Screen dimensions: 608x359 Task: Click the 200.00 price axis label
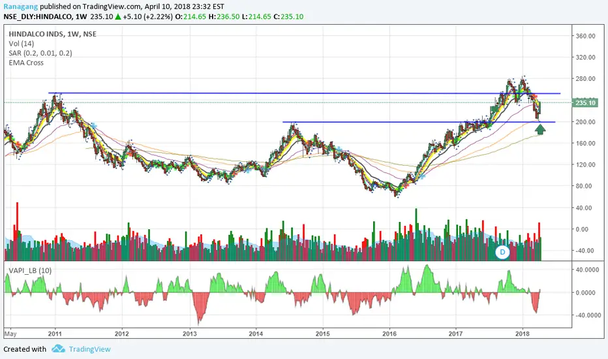586,122
